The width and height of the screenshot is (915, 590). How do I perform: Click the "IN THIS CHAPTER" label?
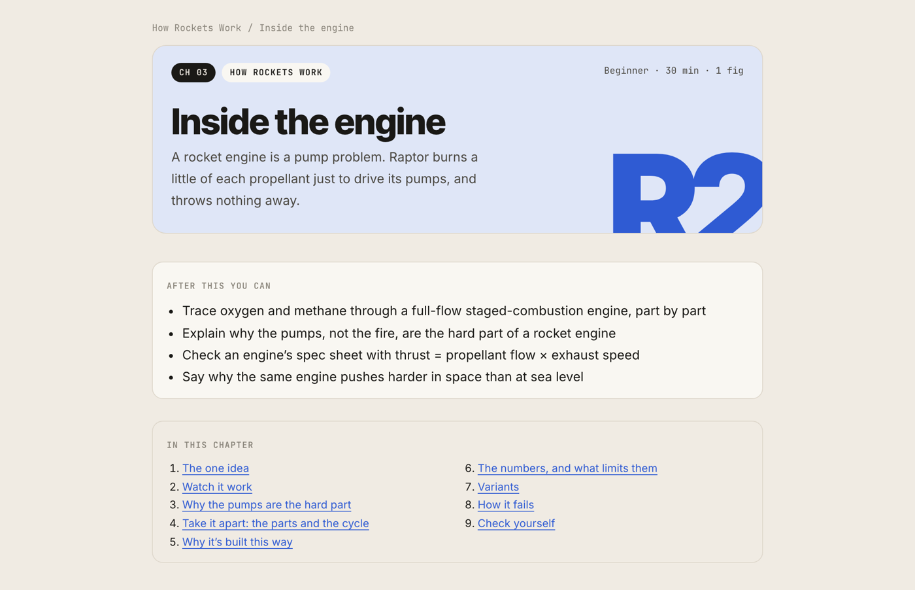click(x=210, y=445)
